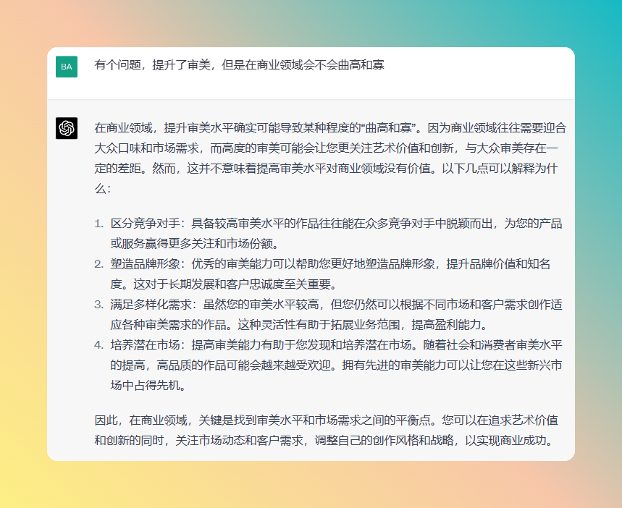Image resolution: width=622 pixels, height=508 pixels.
Task: Click the list number 3 marker
Action: 99,304
